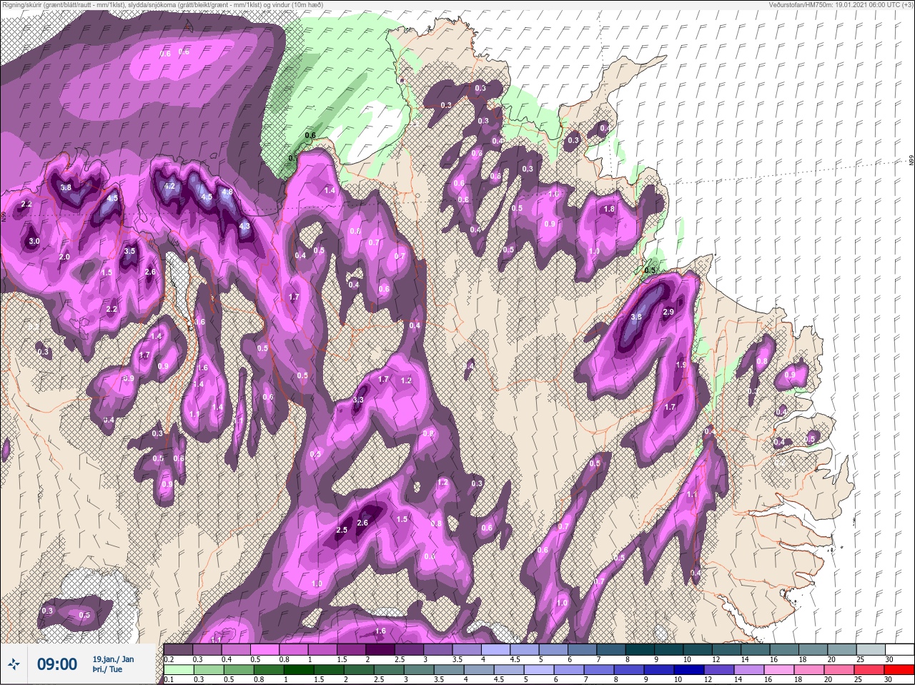
Task: Click the 4.8 precipitation value on the map
Action: pyautogui.click(x=227, y=192)
